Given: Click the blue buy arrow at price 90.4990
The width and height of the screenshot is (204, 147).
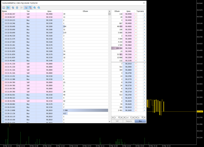Looking at the screenshot, I should [145, 14].
